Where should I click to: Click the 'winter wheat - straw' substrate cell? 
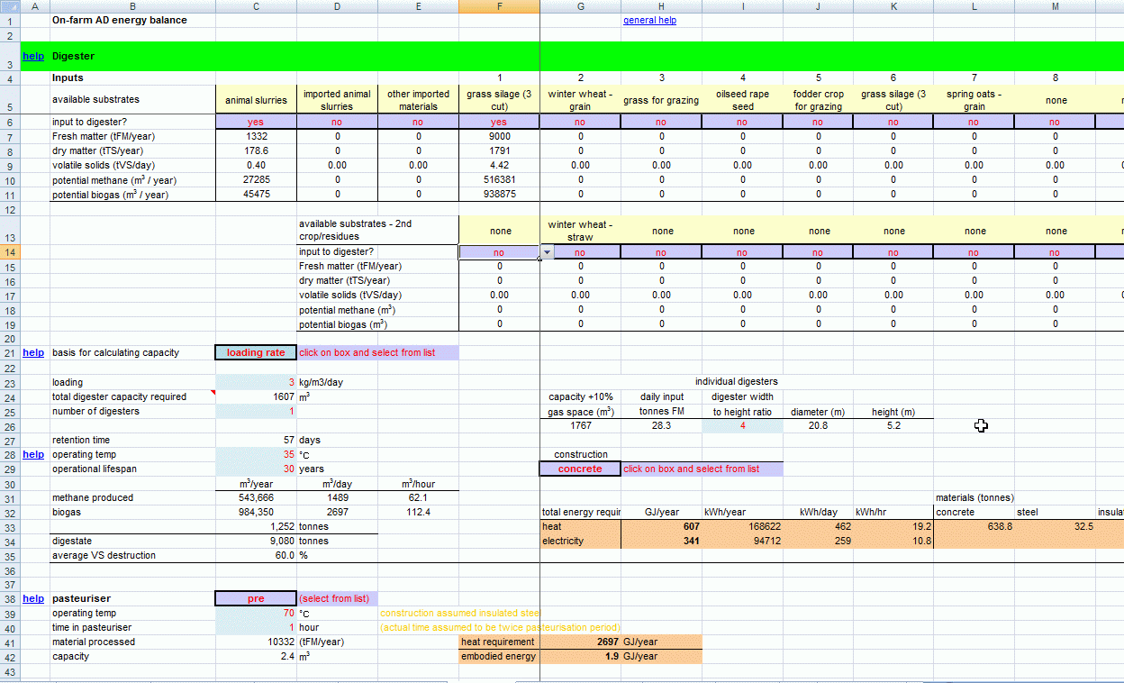pos(580,231)
